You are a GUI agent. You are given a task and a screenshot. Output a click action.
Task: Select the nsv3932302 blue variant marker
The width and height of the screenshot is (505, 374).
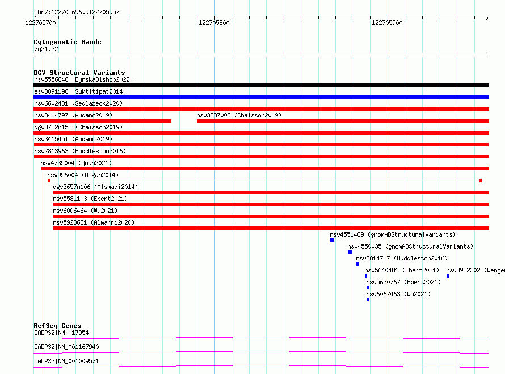(448, 276)
